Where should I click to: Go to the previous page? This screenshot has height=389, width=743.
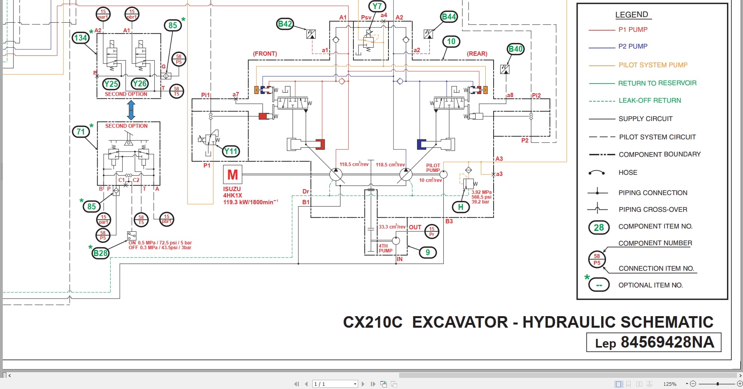[306, 384]
